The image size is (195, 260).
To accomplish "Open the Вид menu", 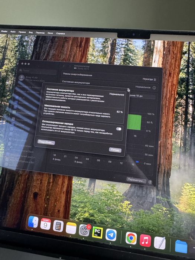I will click(31, 32).
